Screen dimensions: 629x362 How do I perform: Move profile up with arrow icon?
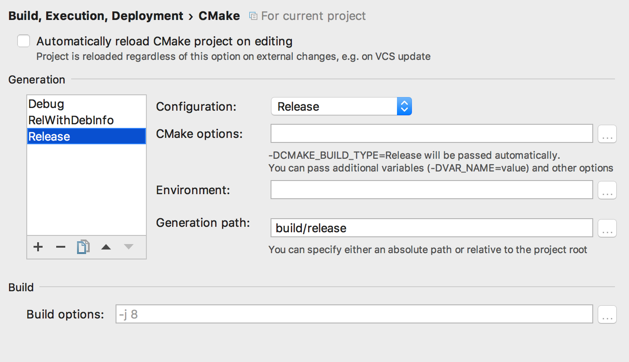tap(106, 247)
